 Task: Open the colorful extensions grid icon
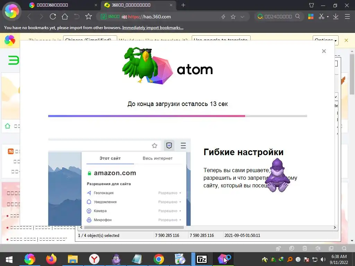[311, 17]
